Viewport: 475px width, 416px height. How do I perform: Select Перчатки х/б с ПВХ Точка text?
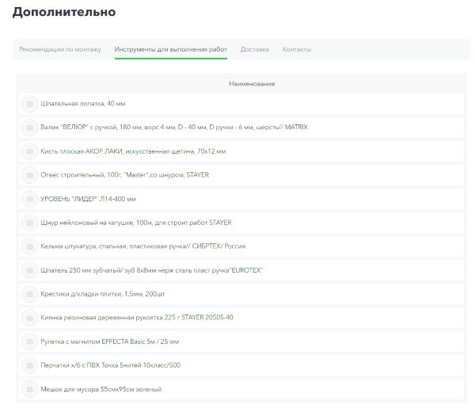pyautogui.click(x=110, y=365)
